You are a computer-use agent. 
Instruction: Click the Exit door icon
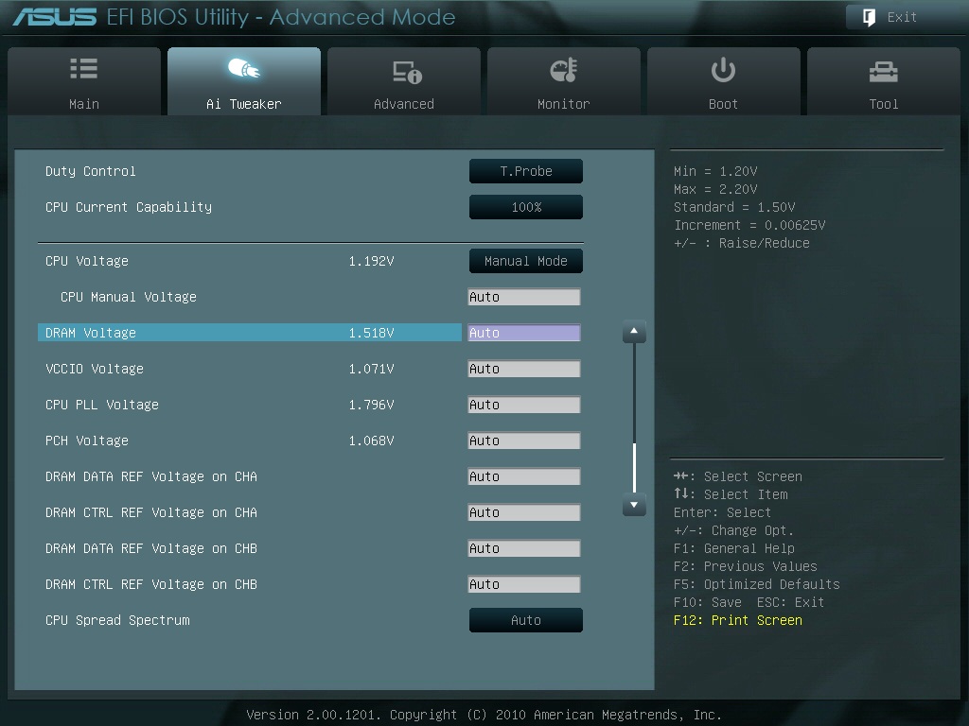(x=868, y=17)
